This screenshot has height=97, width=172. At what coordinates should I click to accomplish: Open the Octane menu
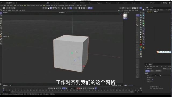(77, 5)
